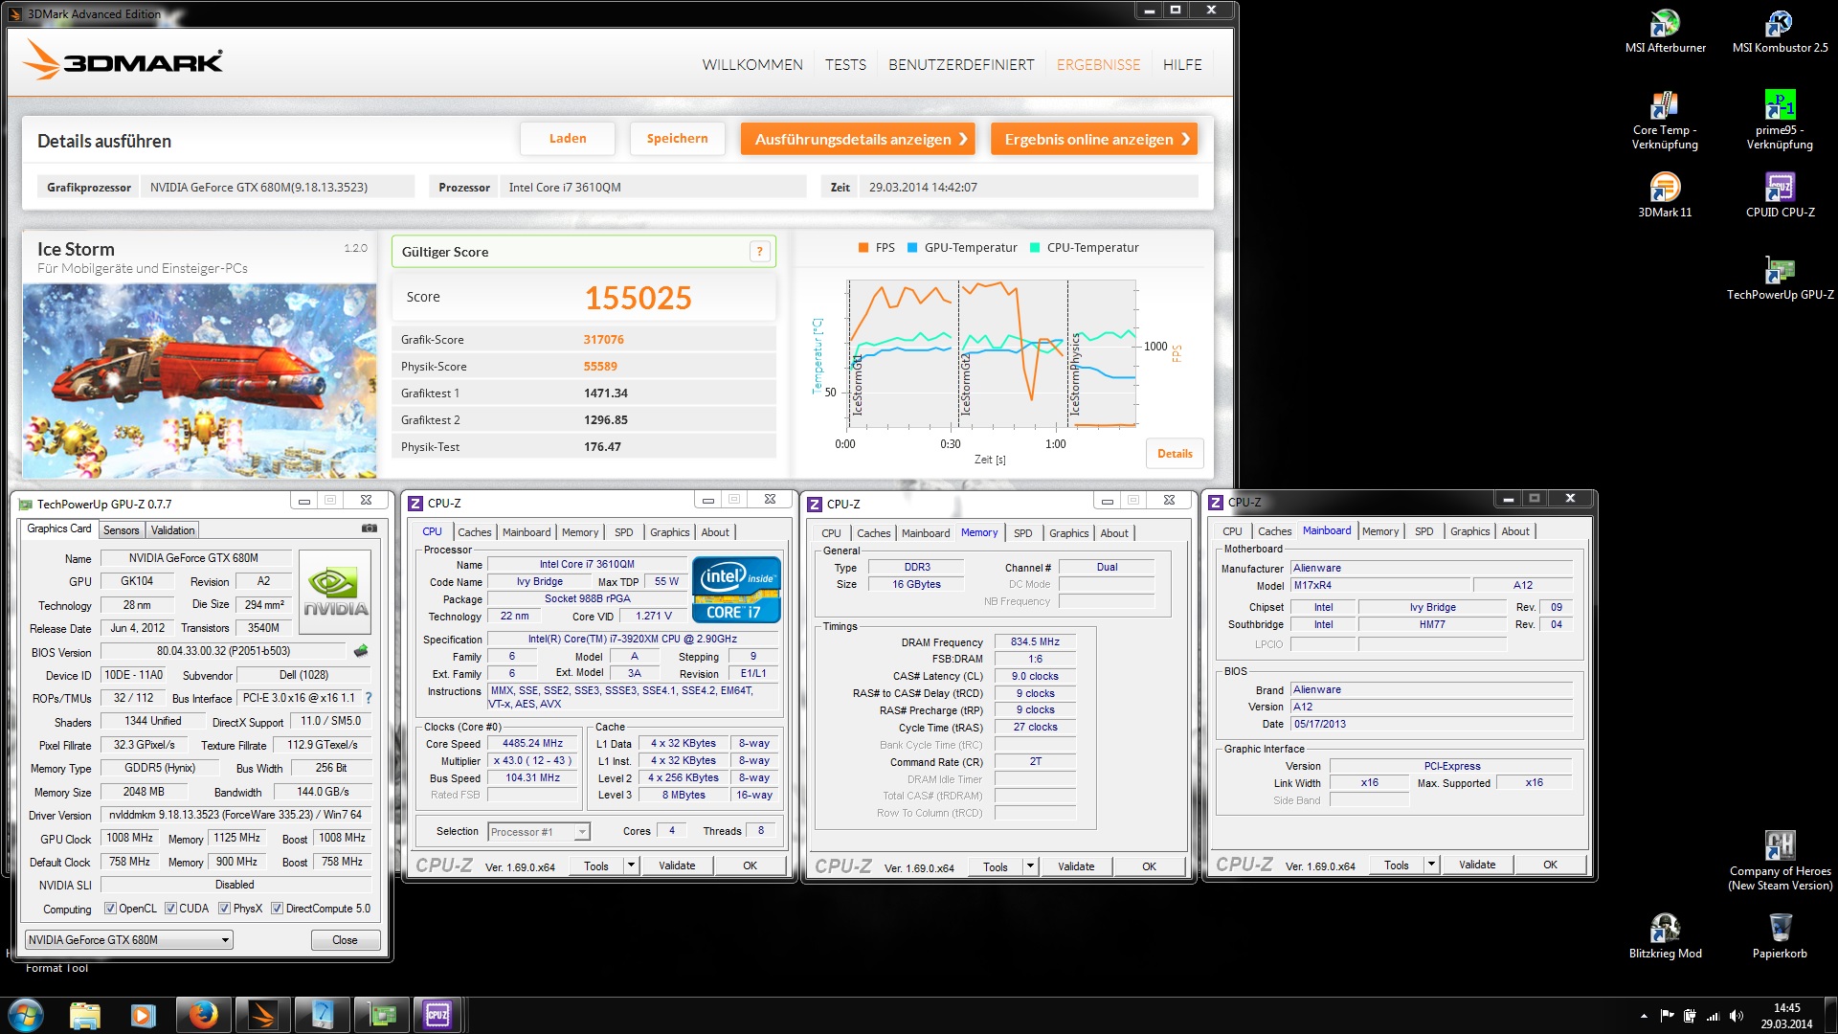Open MSI Kombustor 2.5 desktop icon
The height and width of the screenshot is (1034, 1838).
1780,31
